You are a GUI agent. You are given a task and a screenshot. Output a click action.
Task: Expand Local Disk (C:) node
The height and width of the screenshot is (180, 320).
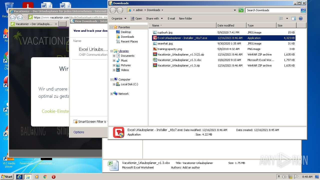click(x=114, y=84)
